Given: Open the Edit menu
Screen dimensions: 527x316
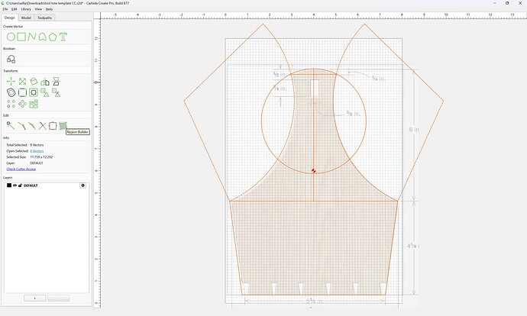Looking at the screenshot, I should tap(14, 9).
